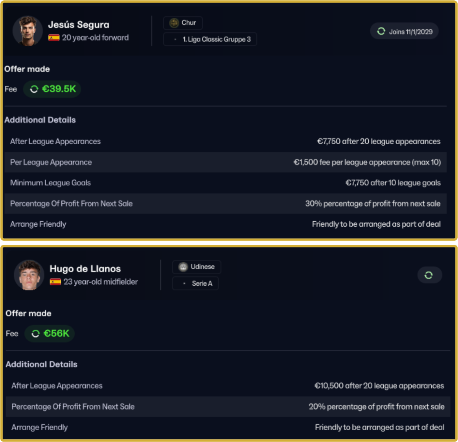
Task: Click the Chur club badge icon
Action: pyautogui.click(x=174, y=23)
